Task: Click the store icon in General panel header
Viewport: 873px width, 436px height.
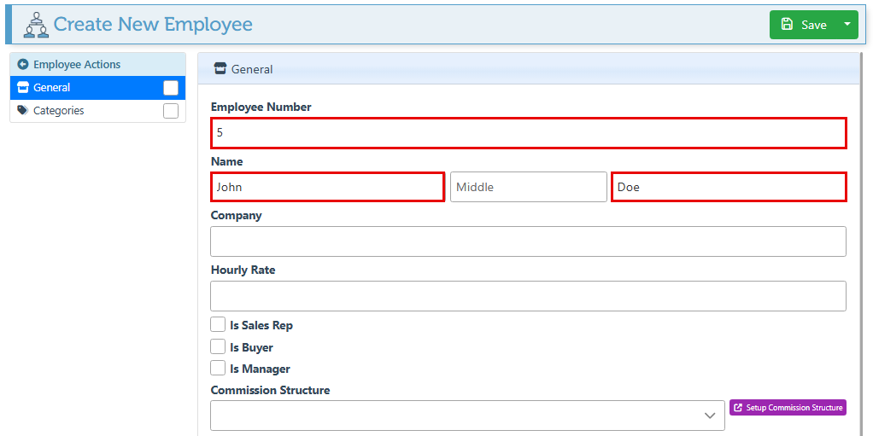Action: click(x=220, y=69)
